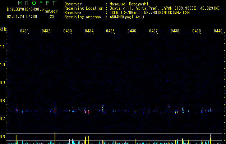Click the tallest yellow intensity bar after 0432
Screen dimensions: 226x144
[55, 138]
